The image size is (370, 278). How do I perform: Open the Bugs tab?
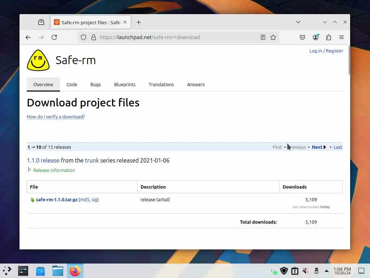click(x=95, y=84)
